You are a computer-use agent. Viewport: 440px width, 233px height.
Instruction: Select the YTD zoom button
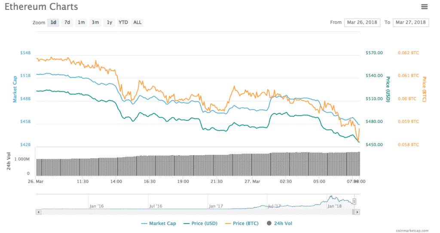click(123, 22)
